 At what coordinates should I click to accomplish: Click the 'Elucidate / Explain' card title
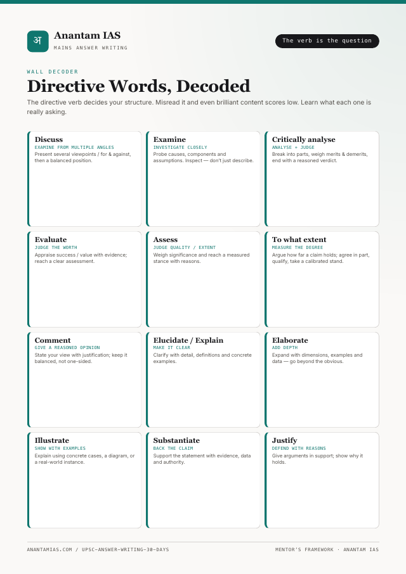point(188,340)
